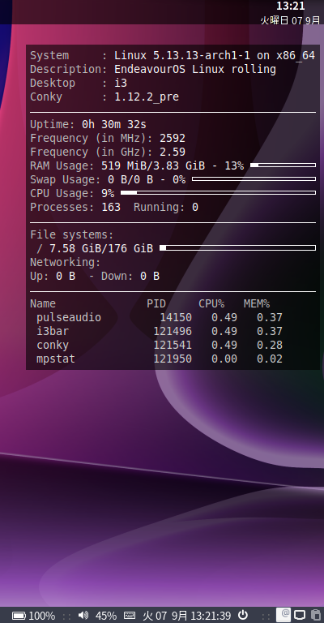Click the RAM usage bar

click(x=283, y=165)
